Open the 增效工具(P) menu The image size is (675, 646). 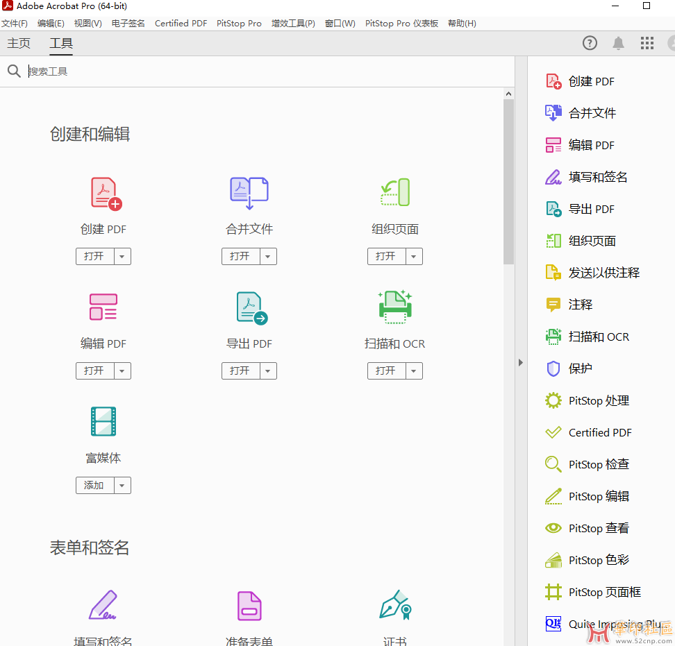(x=293, y=23)
